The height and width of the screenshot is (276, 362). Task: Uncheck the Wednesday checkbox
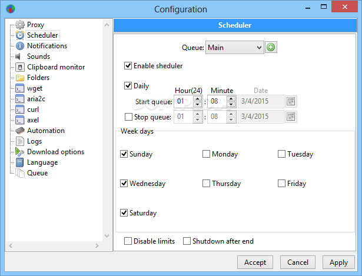click(x=124, y=184)
